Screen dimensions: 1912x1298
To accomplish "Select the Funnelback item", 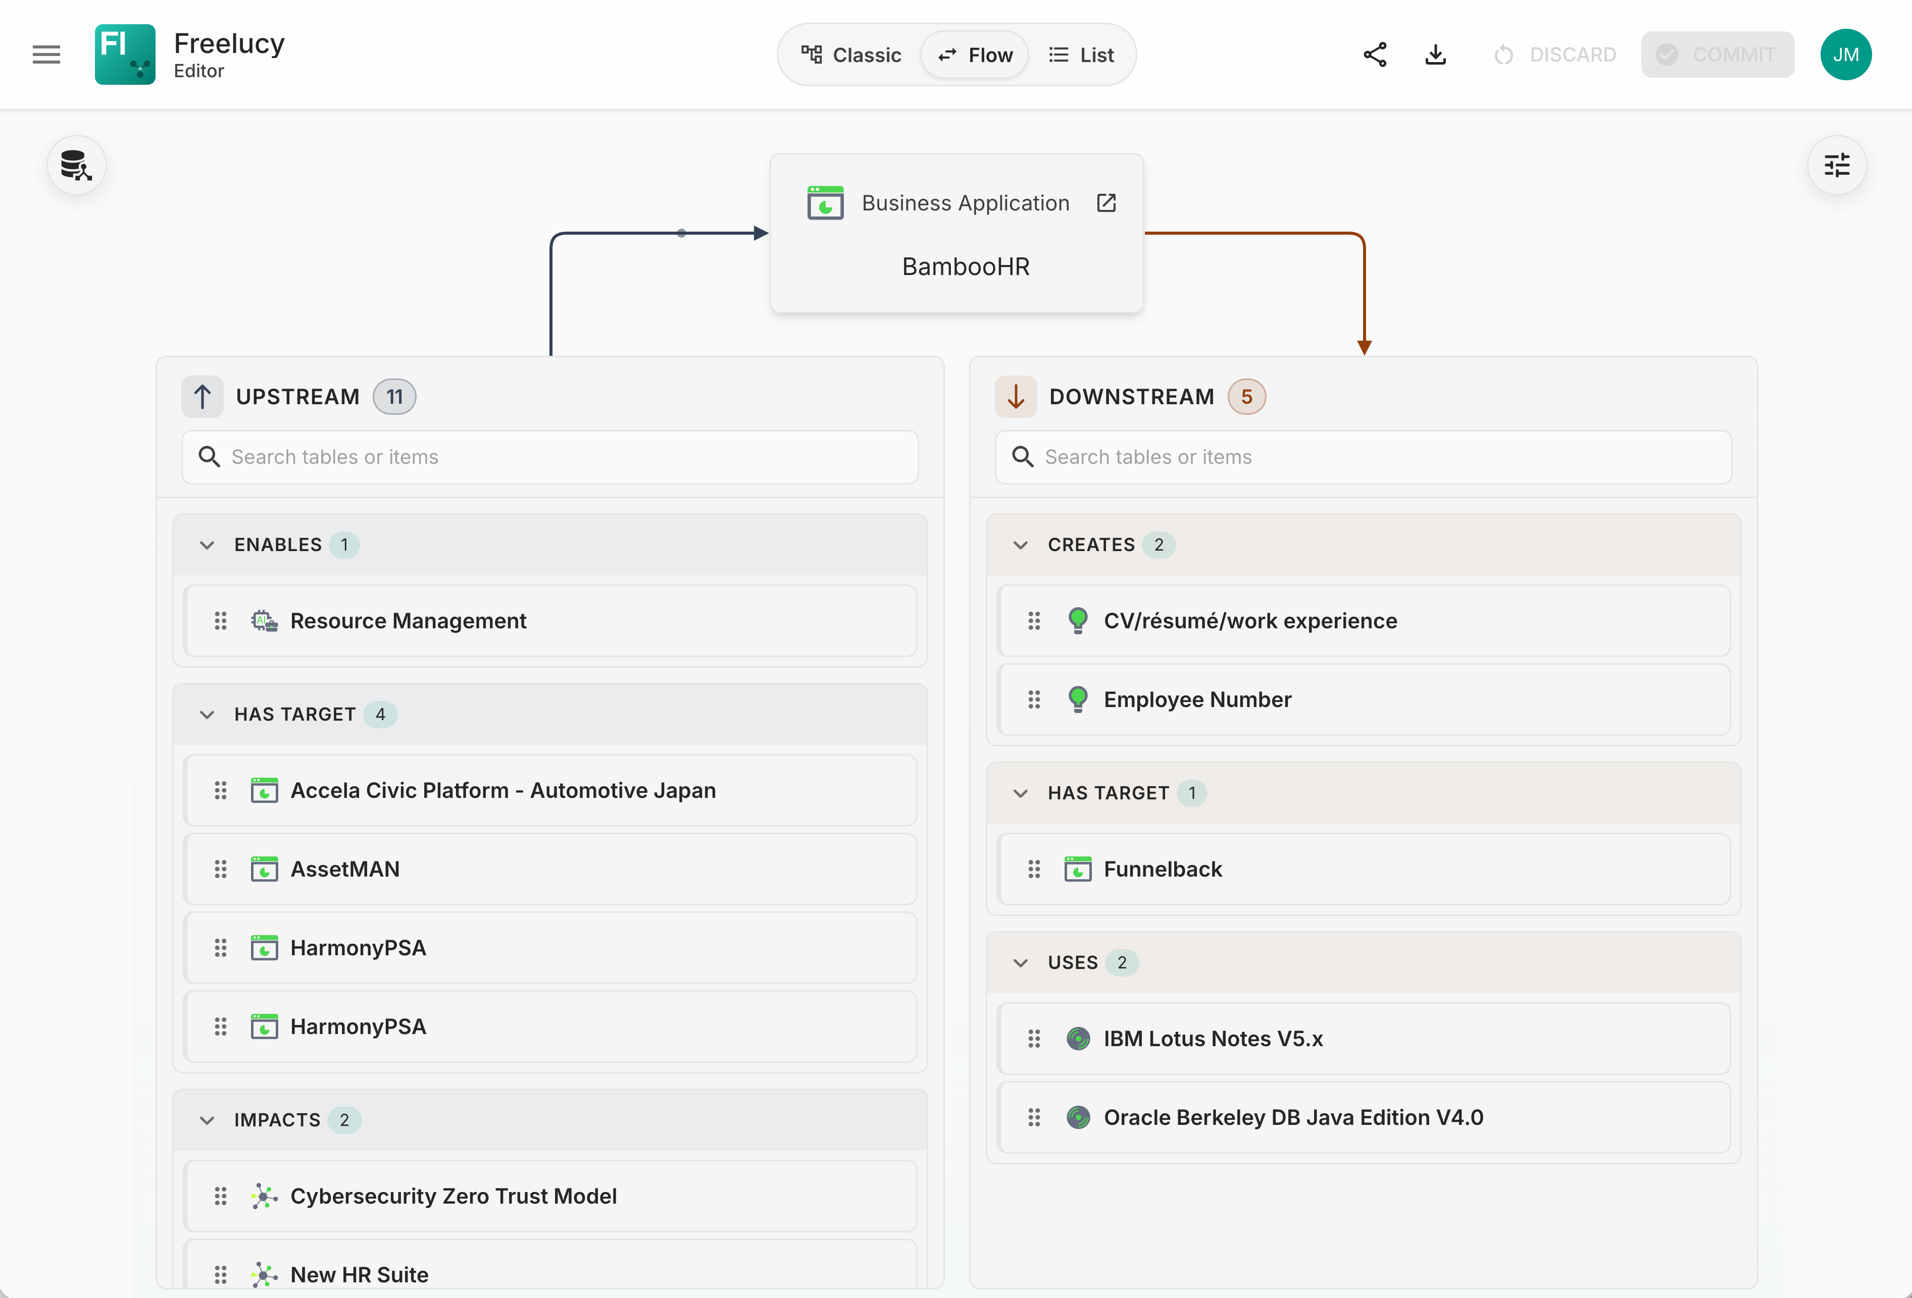I will pos(1364,869).
